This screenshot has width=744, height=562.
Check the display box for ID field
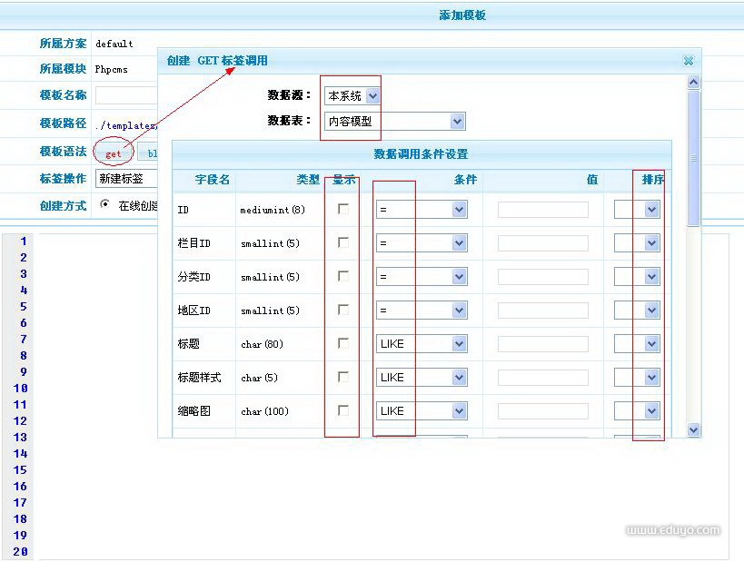click(x=343, y=209)
